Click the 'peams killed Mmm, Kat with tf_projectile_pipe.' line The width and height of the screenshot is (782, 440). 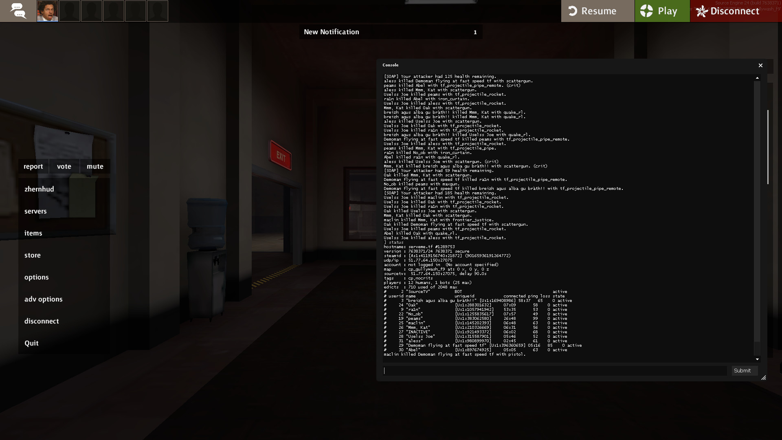click(x=440, y=148)
